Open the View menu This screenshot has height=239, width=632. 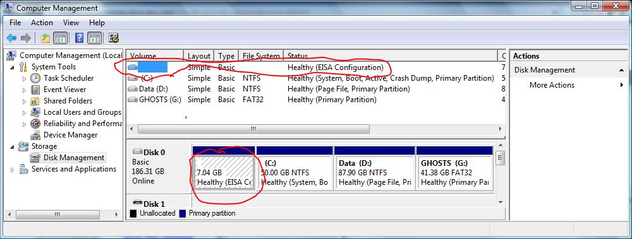pyautogui.click(x=71, y=23)
